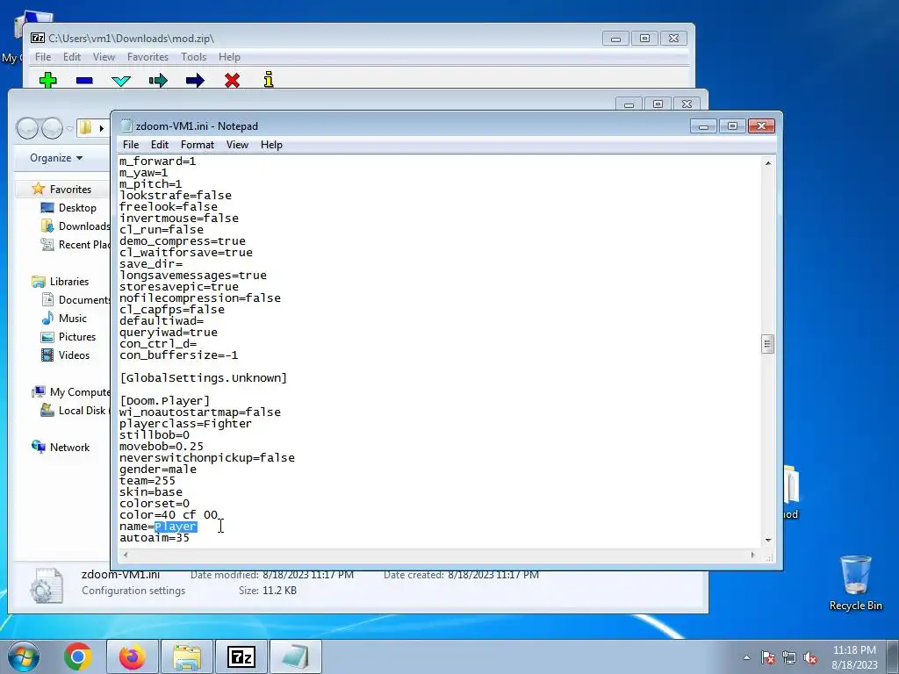Click the Copy arrow icon in 7-Zip
Screen dimensions: 899x674
158,80
